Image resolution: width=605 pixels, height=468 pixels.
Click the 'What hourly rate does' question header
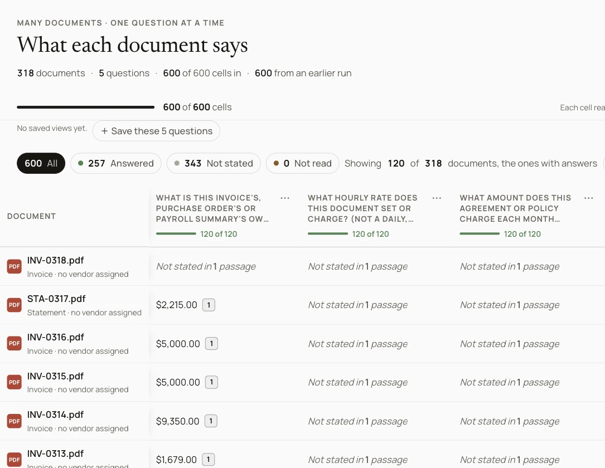click(362, 208)
